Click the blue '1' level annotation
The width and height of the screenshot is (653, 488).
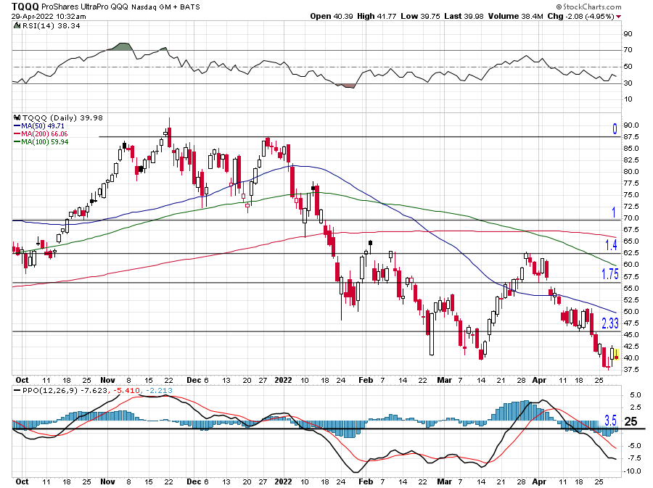tap(613, 212)
